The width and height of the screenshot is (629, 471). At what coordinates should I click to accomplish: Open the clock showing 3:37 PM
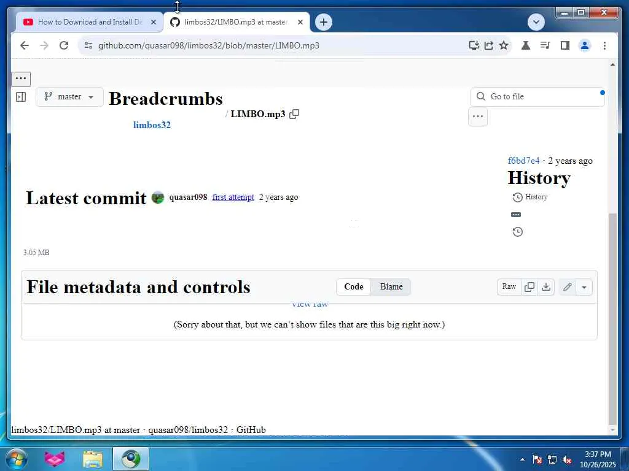598,459
